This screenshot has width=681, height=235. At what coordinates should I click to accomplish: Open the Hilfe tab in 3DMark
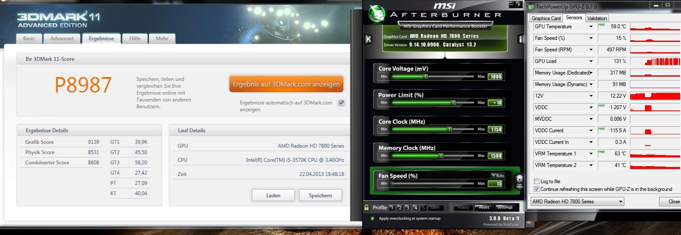[135, 39]
